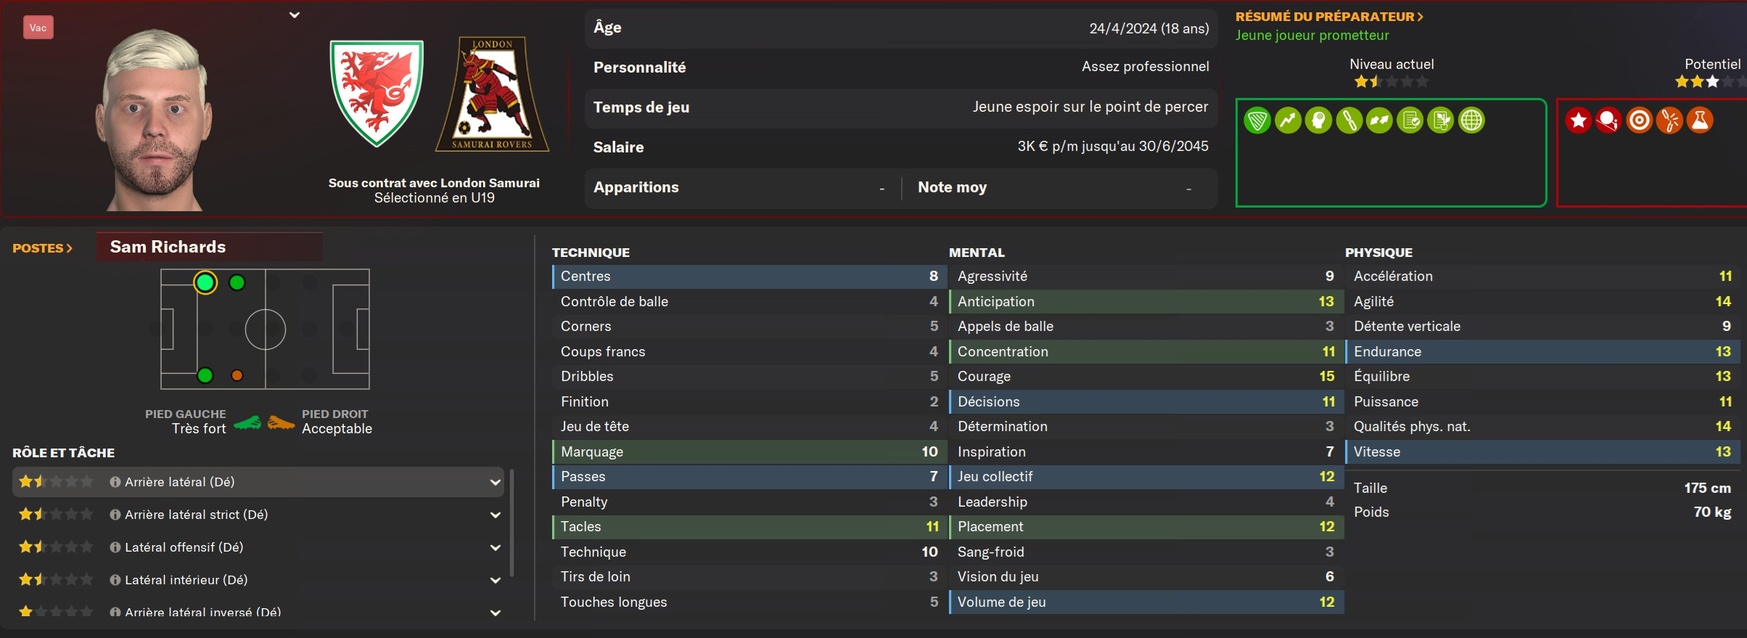1747x638 pixels.
Task: Expand the Latéral intérieur (Dé) role
Action: 495,580
